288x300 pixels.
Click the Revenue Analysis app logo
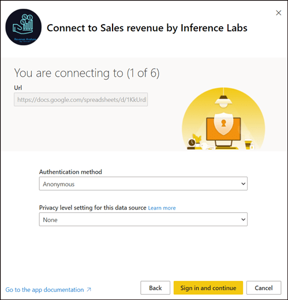[x=24, y=27]
